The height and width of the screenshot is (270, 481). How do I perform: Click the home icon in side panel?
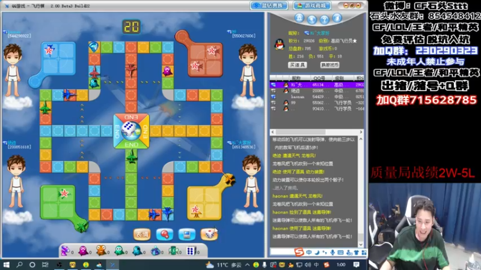[299, 18]
